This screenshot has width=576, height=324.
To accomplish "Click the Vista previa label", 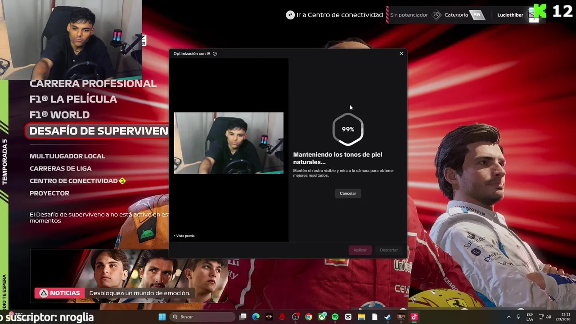I will [184, 236].
